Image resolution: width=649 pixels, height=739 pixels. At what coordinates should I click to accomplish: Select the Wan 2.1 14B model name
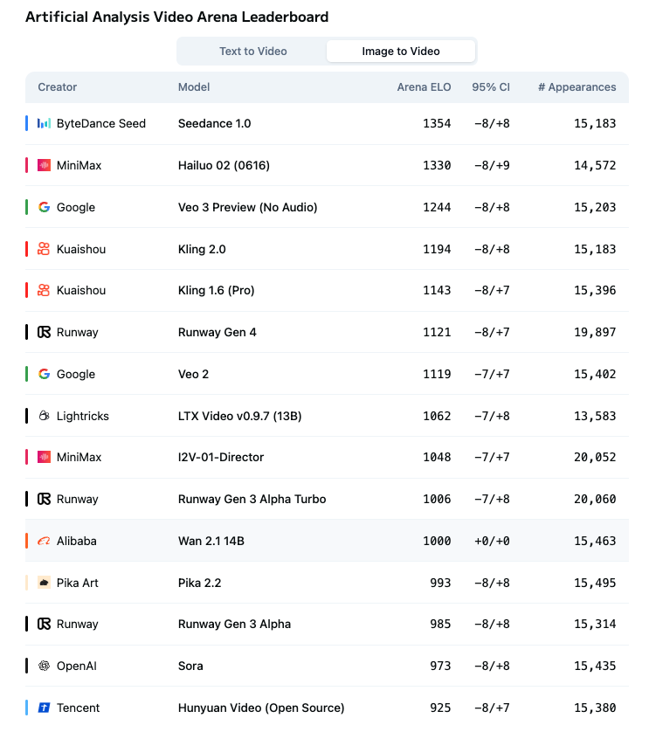pos(211,541)
